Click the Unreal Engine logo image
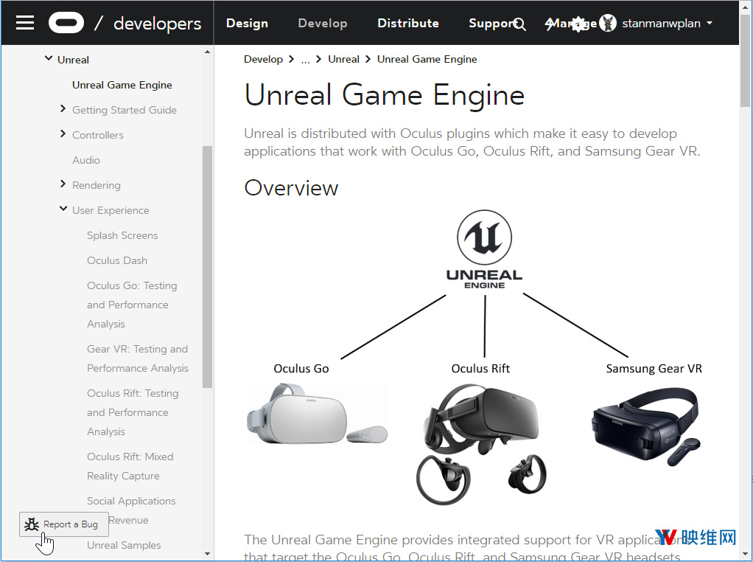The height and width of the screenshot is (562, 753). [485, 249]
